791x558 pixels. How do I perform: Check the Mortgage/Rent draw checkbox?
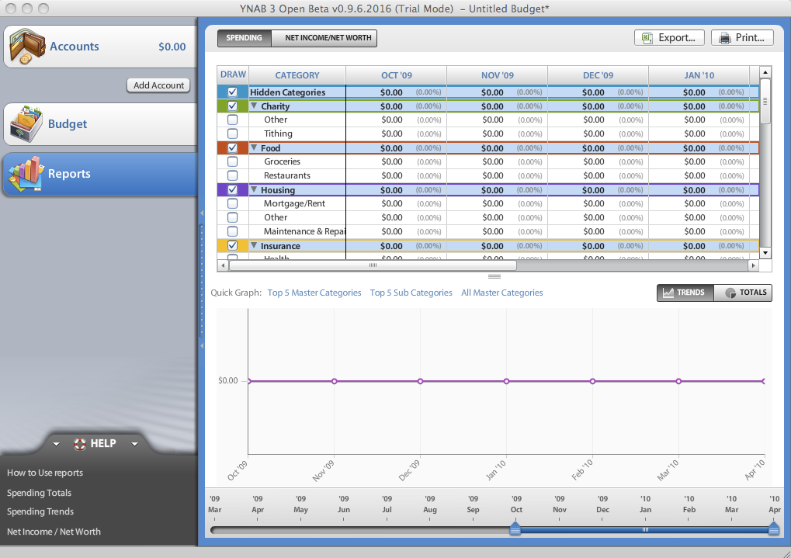pyautogui.click(x=233, y=203)
